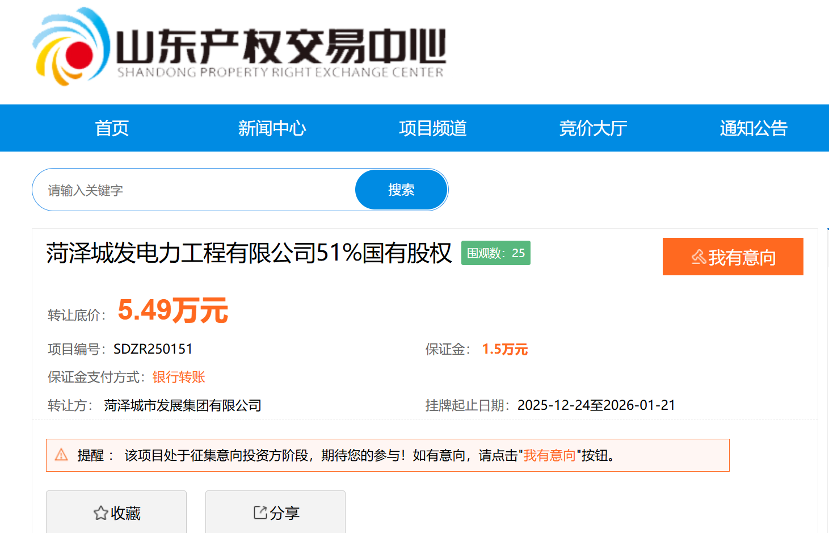Go to 首页 in the navigation bar
Image resolution: width=829 pixels, height=533 pixels.
coord(112,128)
